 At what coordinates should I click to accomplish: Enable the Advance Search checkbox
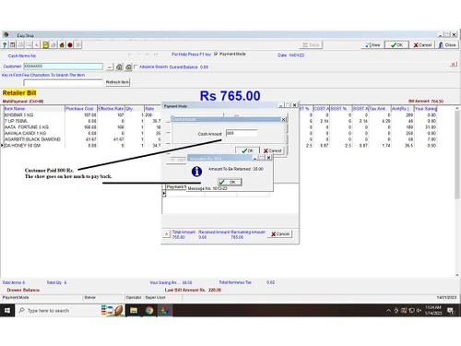[x=136, y=66]
